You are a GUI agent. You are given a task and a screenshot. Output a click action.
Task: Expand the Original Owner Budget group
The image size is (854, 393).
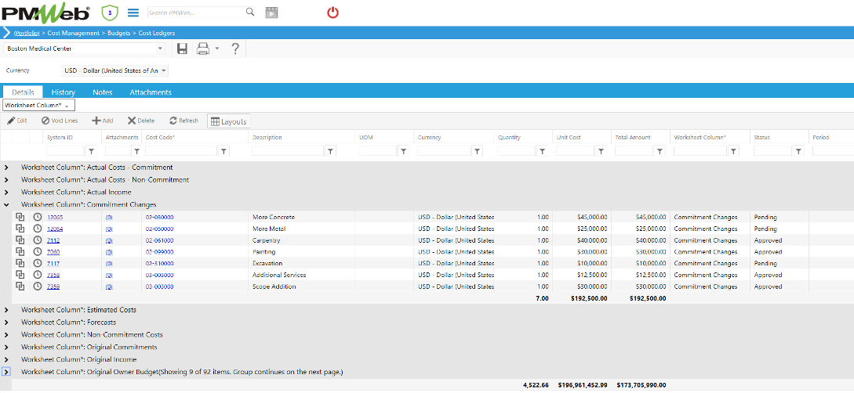point(6,372)
